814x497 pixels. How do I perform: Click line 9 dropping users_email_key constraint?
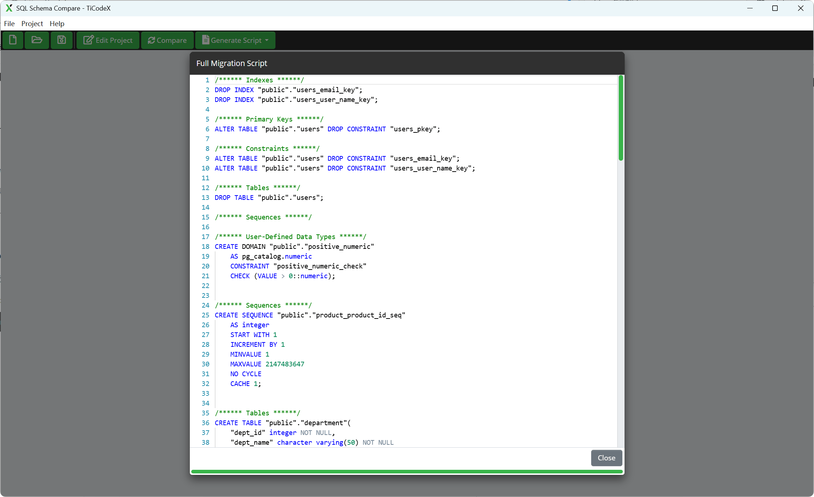[x=337, y=158]
